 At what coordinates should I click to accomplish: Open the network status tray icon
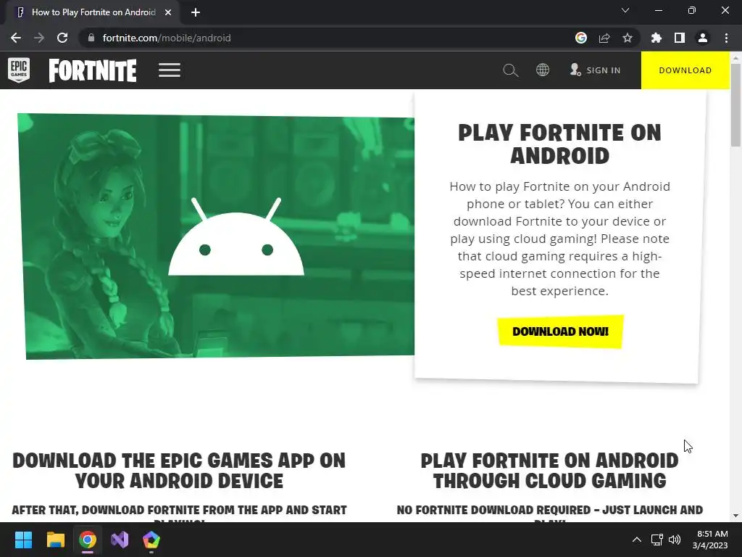tap(656, 540)
